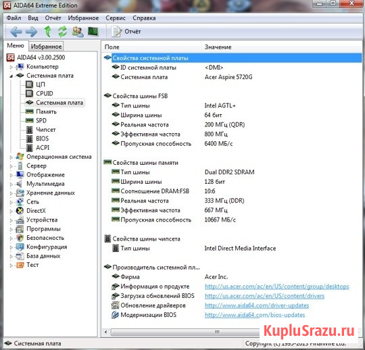Image resolution: width=365 pixels, height=350 pixels.
Task: Refresh the page using green arrows icon
Action: (x=62, y=32)
